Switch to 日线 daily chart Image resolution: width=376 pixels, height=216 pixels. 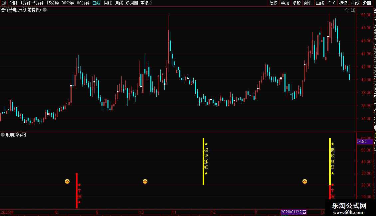(x=96, y=3)
